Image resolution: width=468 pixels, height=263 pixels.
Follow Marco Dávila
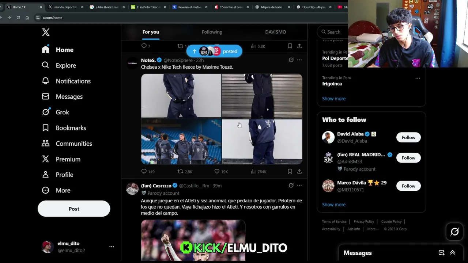click(408, 186)
